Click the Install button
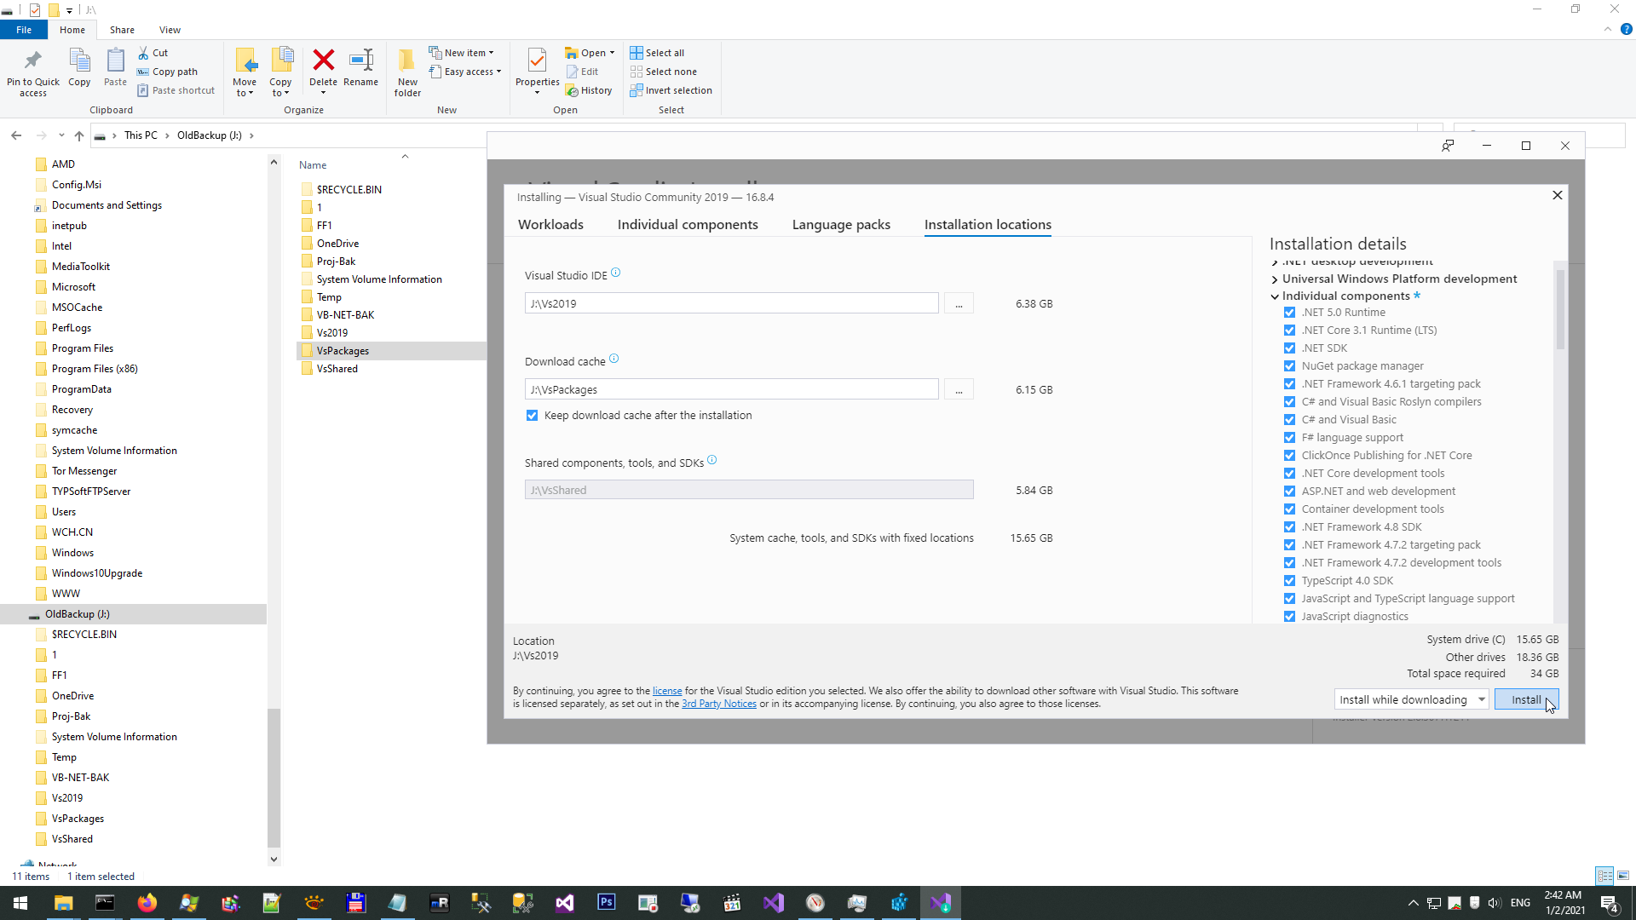Screen dimensions: 1636x920 click(1525, 699)
